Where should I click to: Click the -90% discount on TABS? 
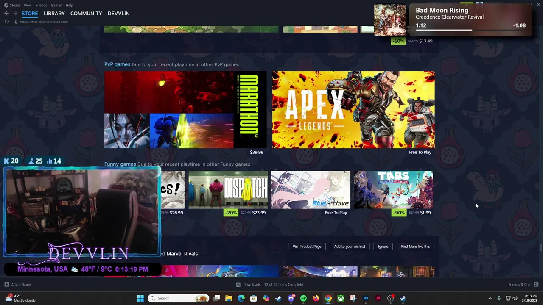(x=399, y=213)
